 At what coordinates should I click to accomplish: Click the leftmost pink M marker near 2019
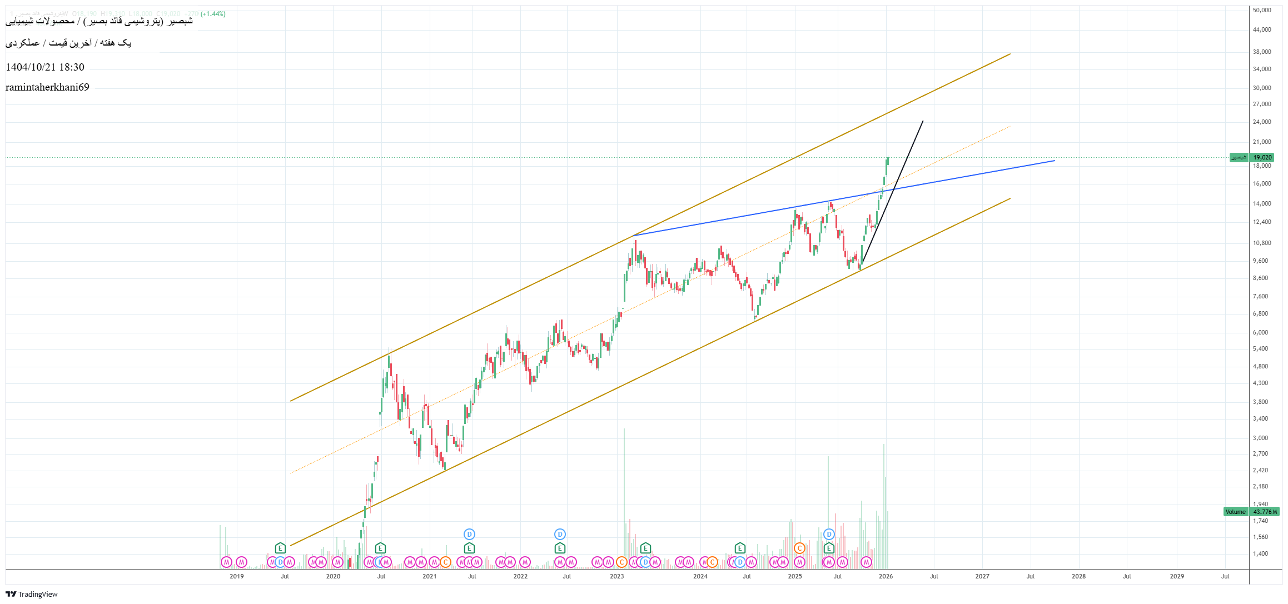[x=226, y=562]
